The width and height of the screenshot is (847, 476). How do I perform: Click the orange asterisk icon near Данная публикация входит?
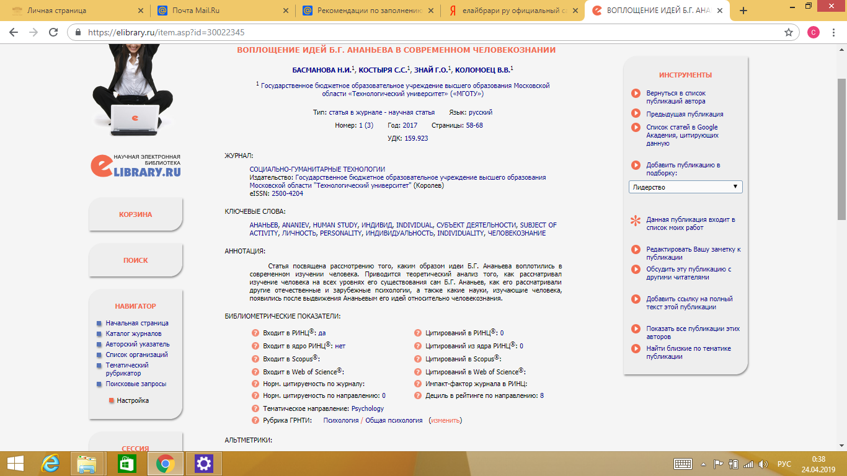(635, 221)
